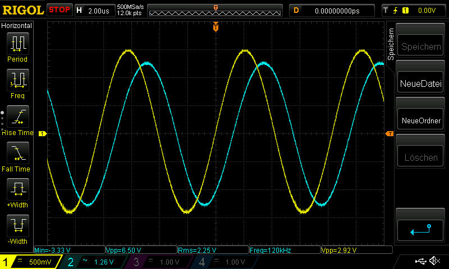
Task: Select the Freq measurement icon
Action: (18, 80)
